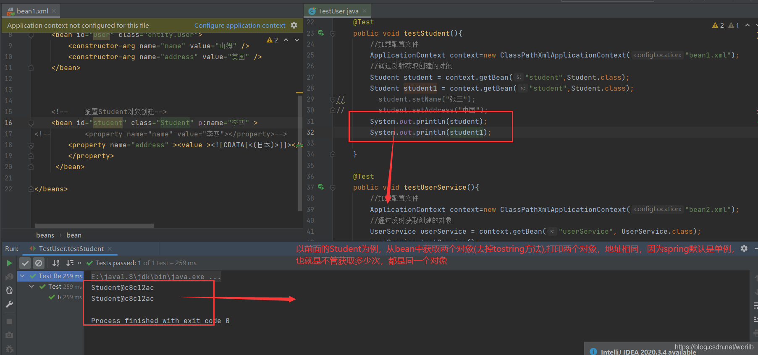Click the camera dump threads icon
The image size is (758, 355).
point(9,335)
